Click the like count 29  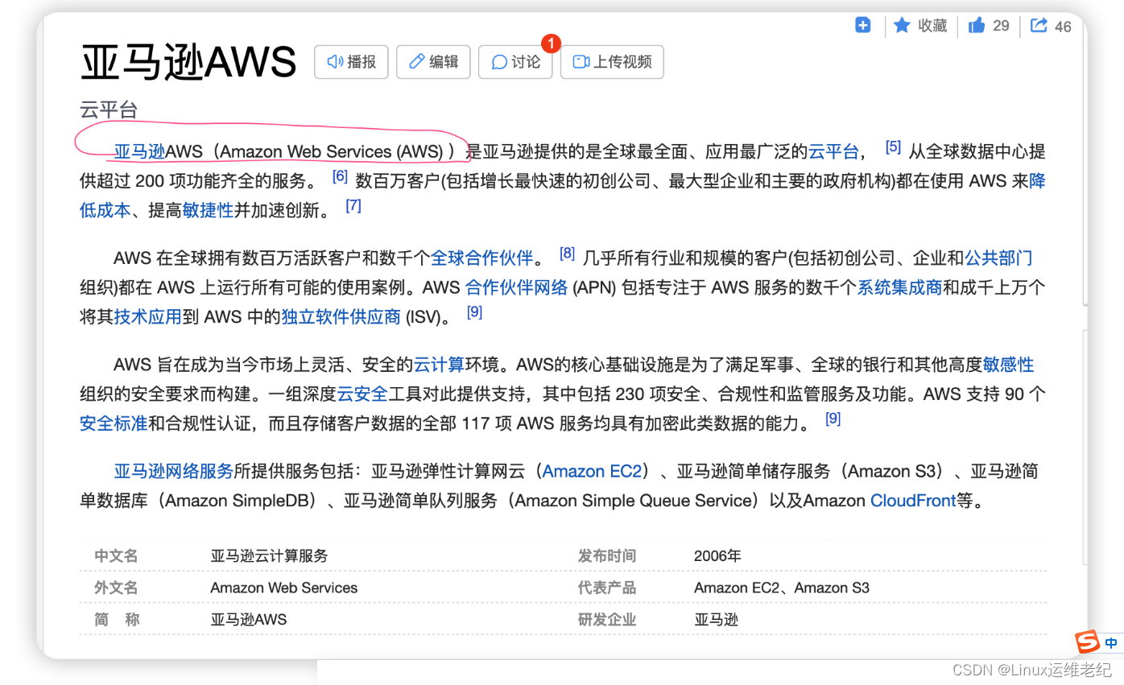click(1001, 26)
